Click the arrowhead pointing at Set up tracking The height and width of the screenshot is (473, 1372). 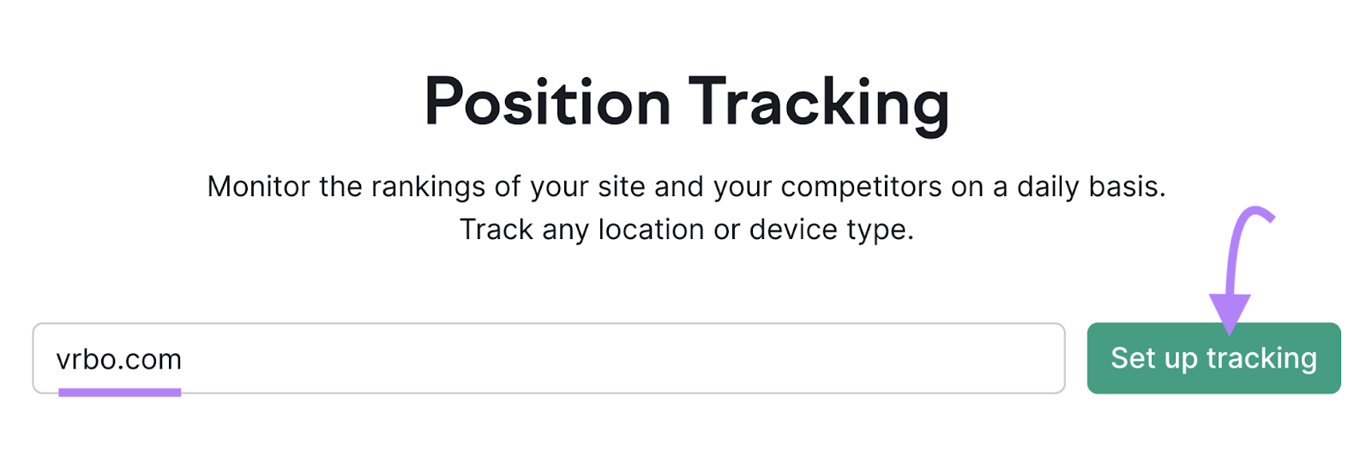click(1230, 314)
